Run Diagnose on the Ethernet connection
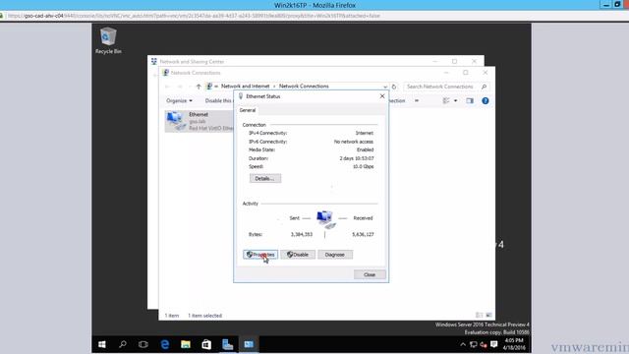This screenshot has height=354, width=629. coord(335,255)
